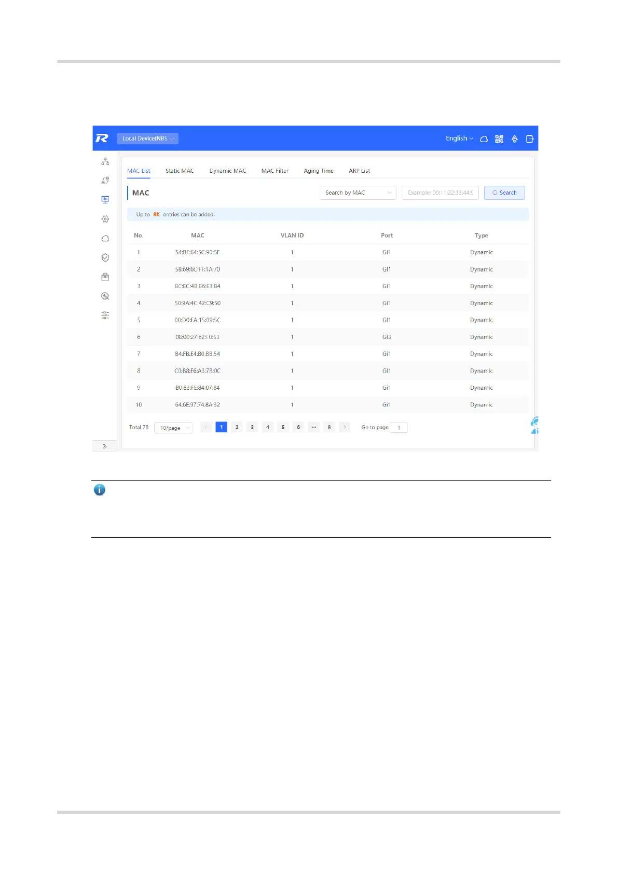
Task: Open the security shield sidebar icon
Action: click(105, 257)
